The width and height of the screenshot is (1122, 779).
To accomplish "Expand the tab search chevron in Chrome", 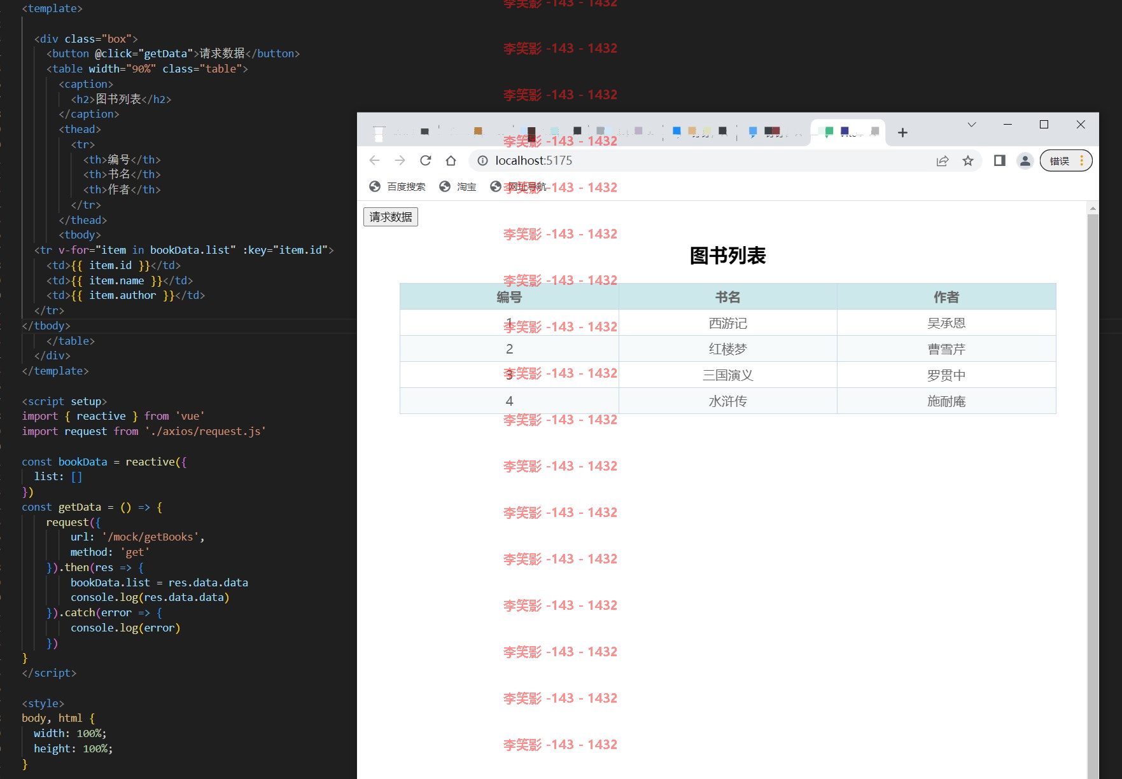I will (x=972, y=125).
